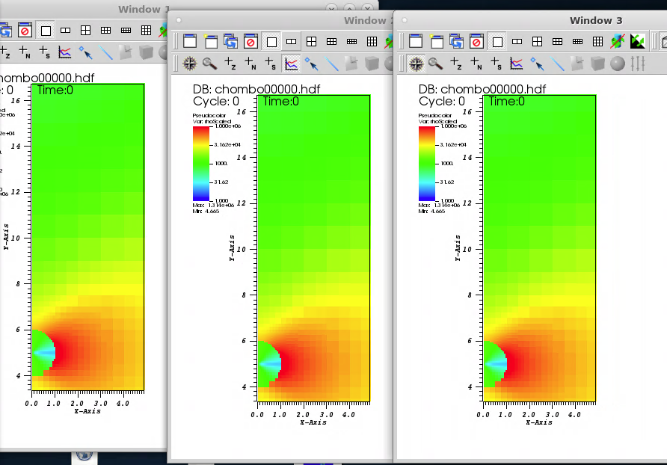
Task: Choose 2x3 layout in Window 2
Action: coord(331,41)
